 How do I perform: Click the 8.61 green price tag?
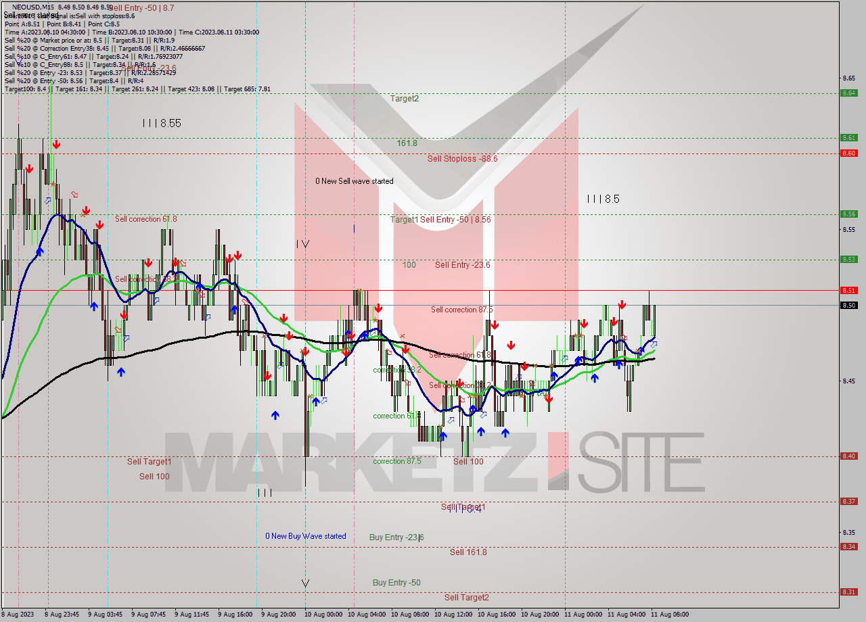point(848,138)
